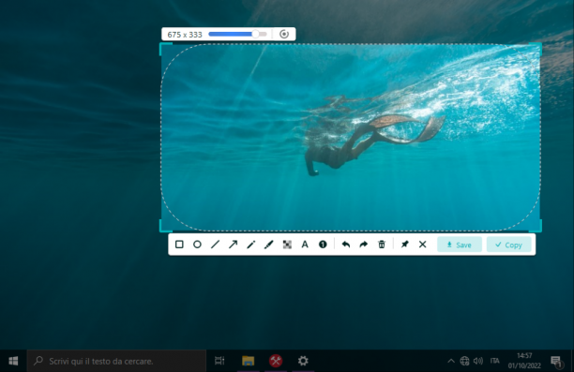Save the captured screenshot
The image size is (574, 372).
460,245
